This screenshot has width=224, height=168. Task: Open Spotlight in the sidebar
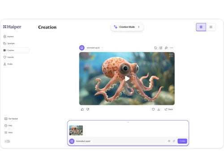(9, 43)
